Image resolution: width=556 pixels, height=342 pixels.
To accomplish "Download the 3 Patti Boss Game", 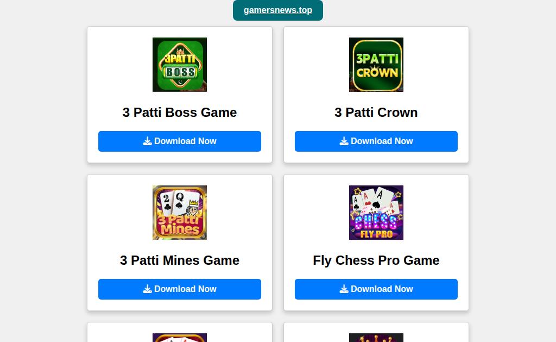I will (x=179, y=141).
